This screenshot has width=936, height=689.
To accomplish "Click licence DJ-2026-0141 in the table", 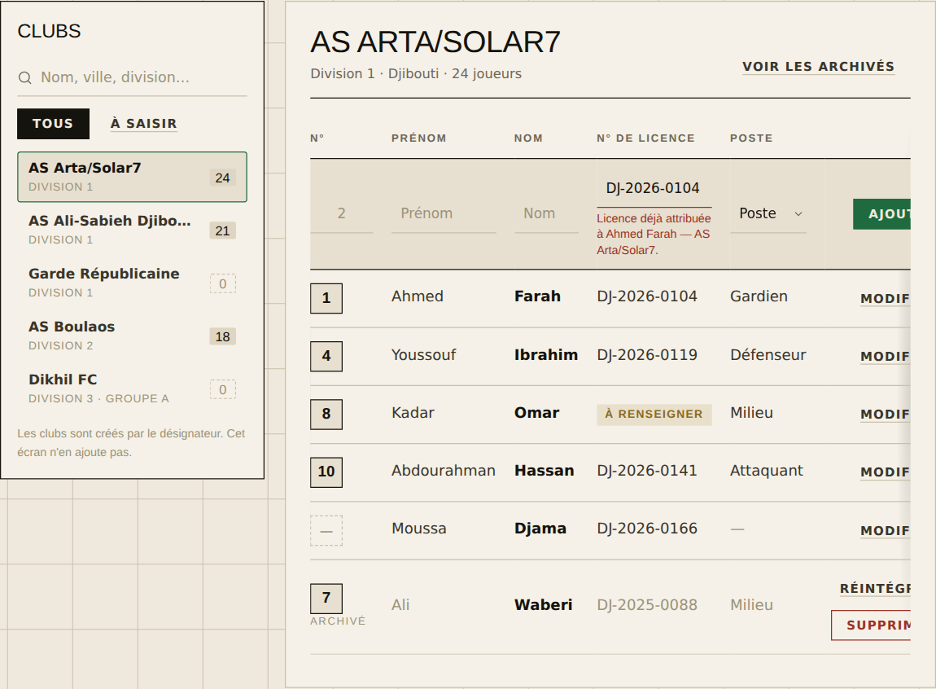I will tap(647, 471).
